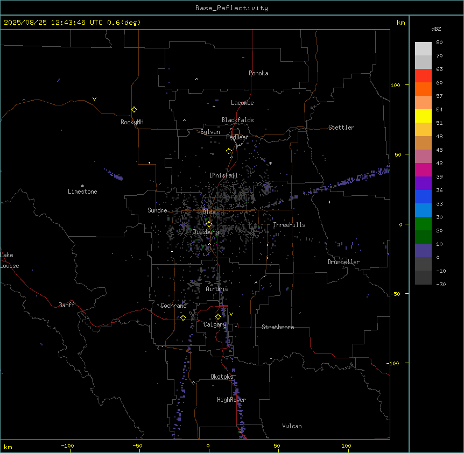Click the RedDeer city label
Image resolution: width=464 pixels, height=453 pixels.
(x=237, y=137)
